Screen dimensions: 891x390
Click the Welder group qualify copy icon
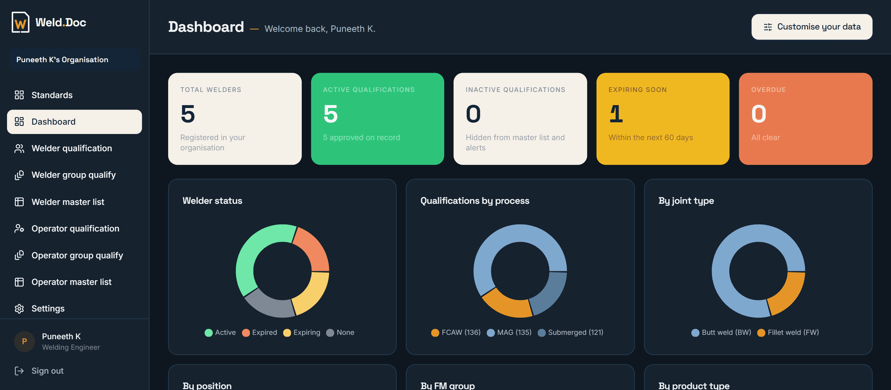click(19, 175)
